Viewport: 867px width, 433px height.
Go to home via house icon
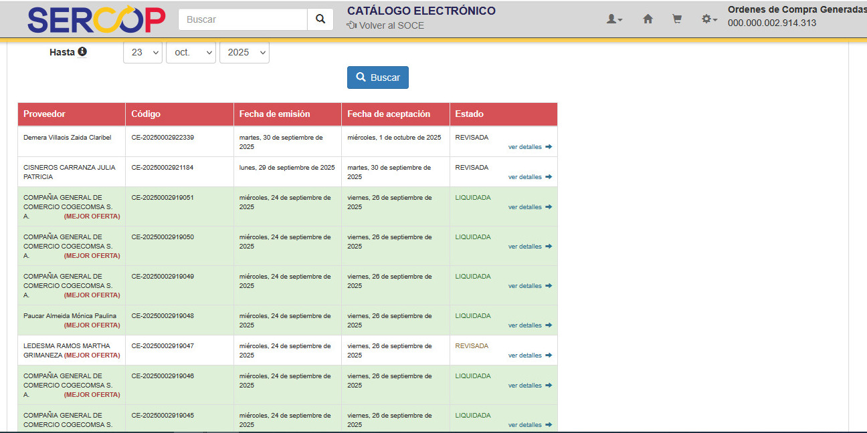[x=648, y=19]
